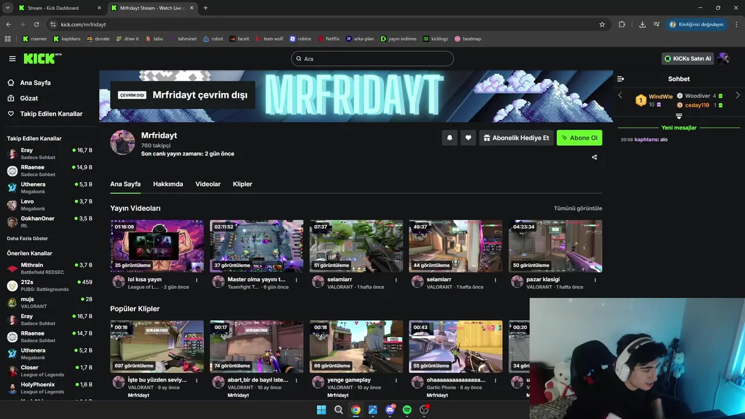
Task: Open Mrfridayt profile avatar
Action: pyautogui.click(x=123, y=143)
